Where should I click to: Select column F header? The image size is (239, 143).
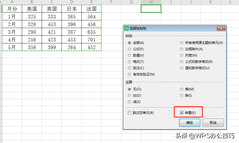pyautogui.click(x=111, y=2)
